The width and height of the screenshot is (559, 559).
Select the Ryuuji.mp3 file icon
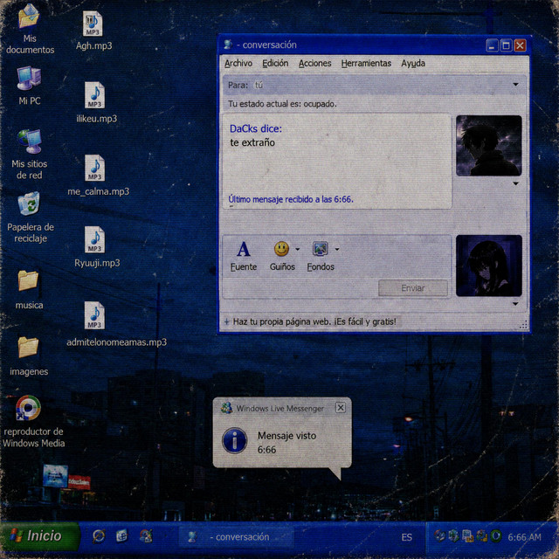(x=94, y=239)
